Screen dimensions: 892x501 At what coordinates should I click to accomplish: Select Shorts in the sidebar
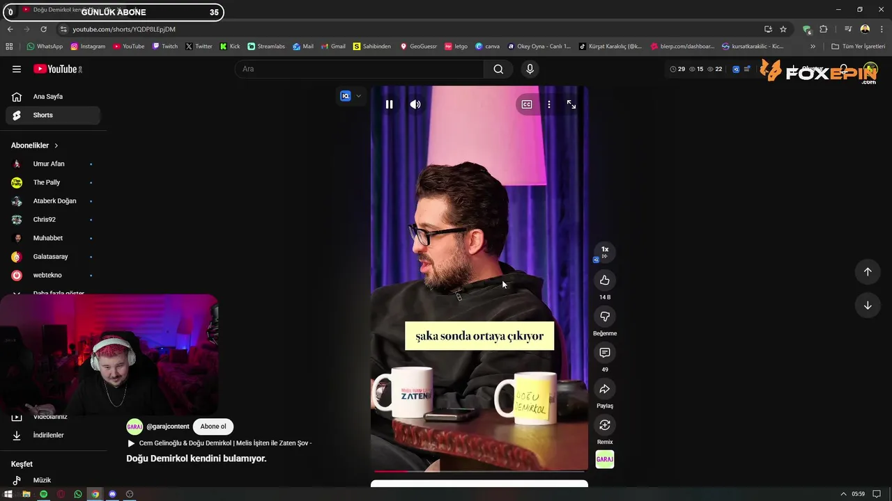[x=53, y=116]
